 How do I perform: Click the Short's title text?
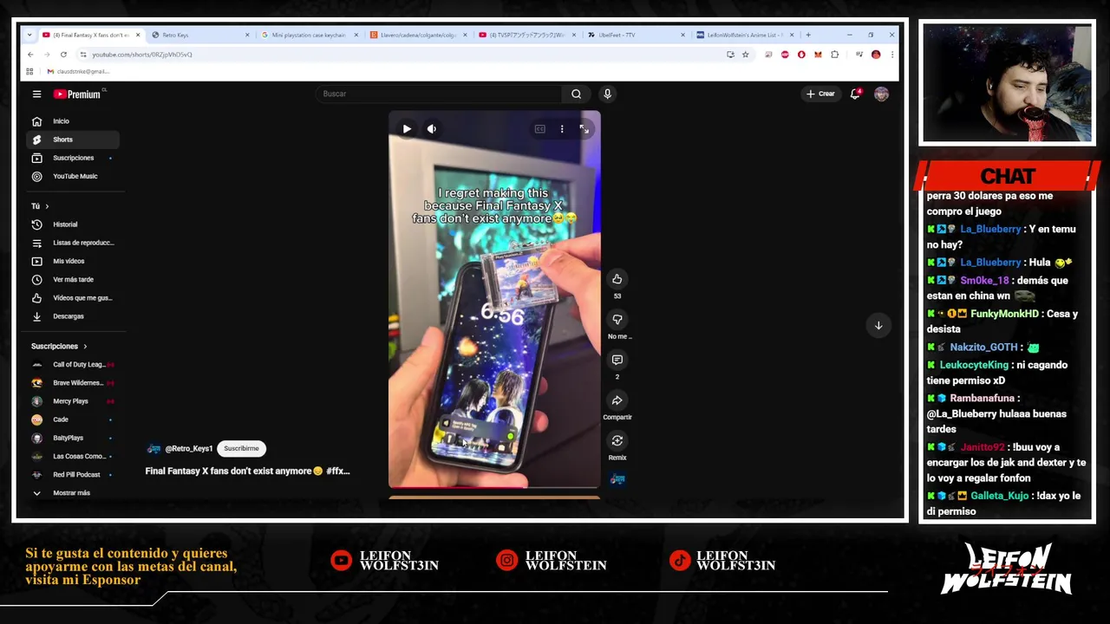pyautogui.click(x=247, y=471)
